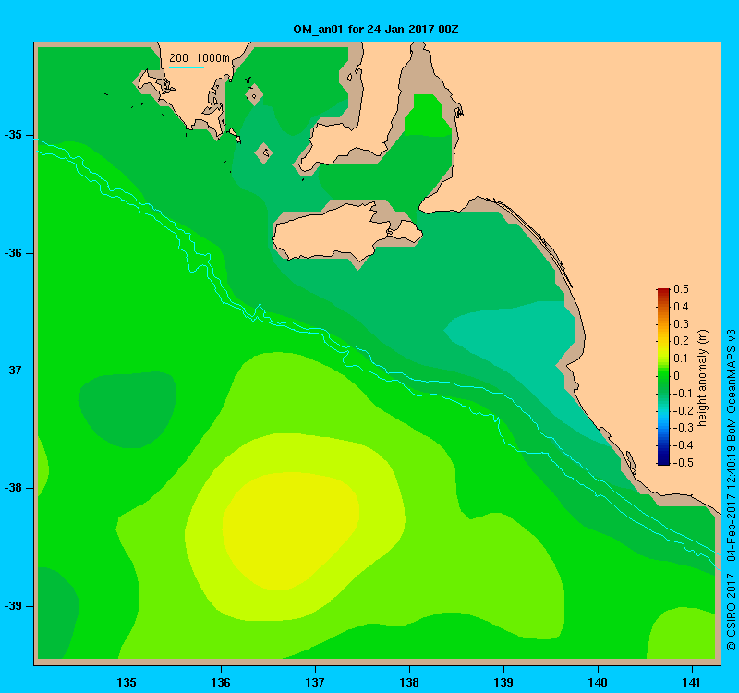Pick the 0.2 color bar tick label
Image resolution: width=739 pixels, height=693 pixels.
pyautogui.click(x=681, y=341)
